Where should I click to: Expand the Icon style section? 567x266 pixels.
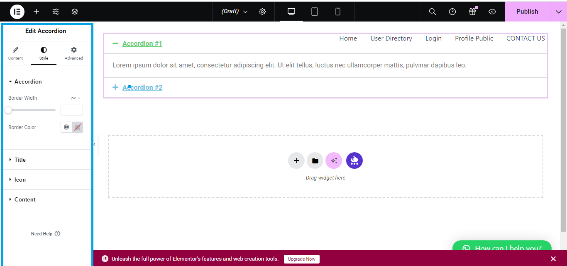pos(20,180)
